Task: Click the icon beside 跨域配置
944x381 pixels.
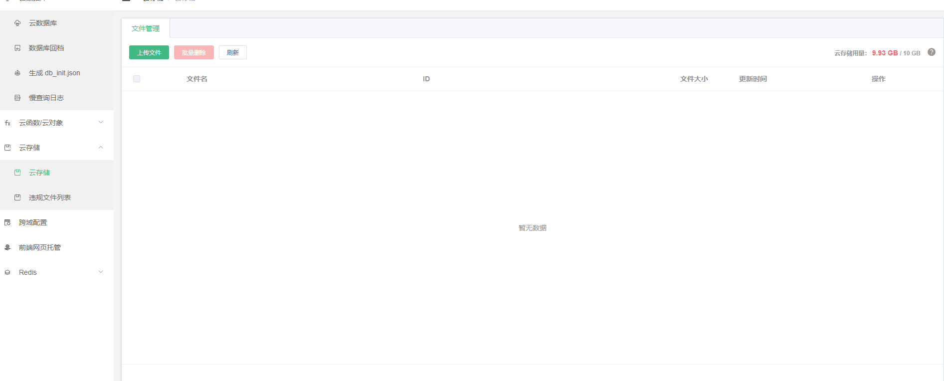Action: pyautogui.click(x=7, y=222)
